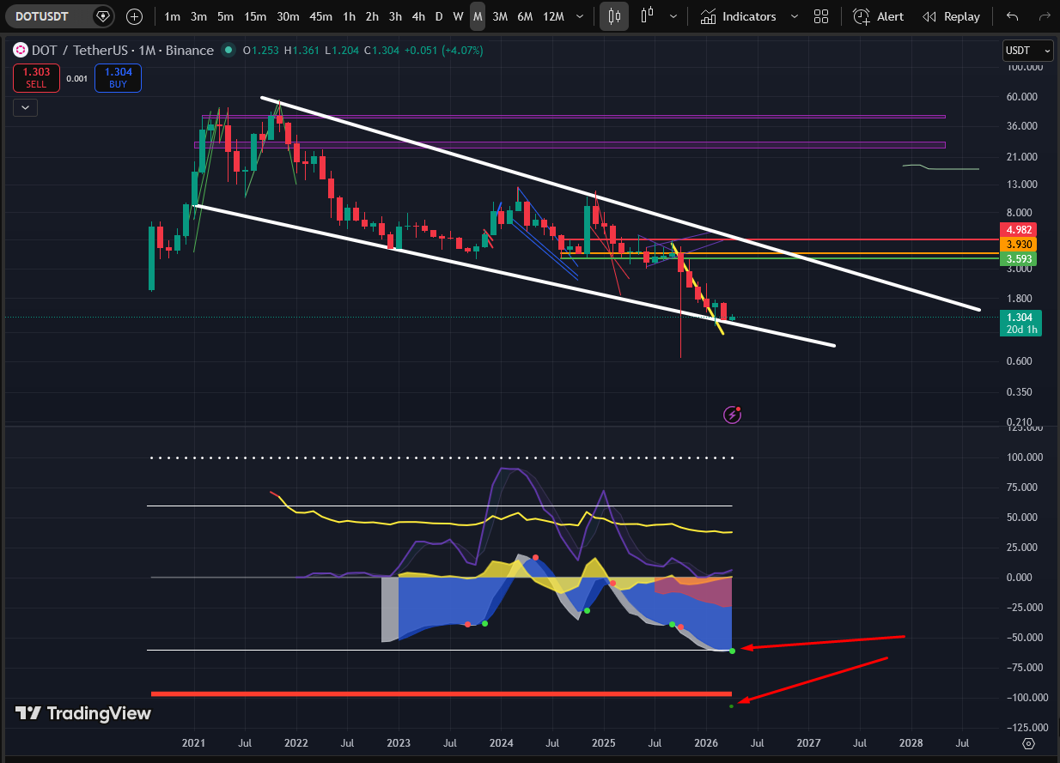Select the 3h interval

coord(395,16)
